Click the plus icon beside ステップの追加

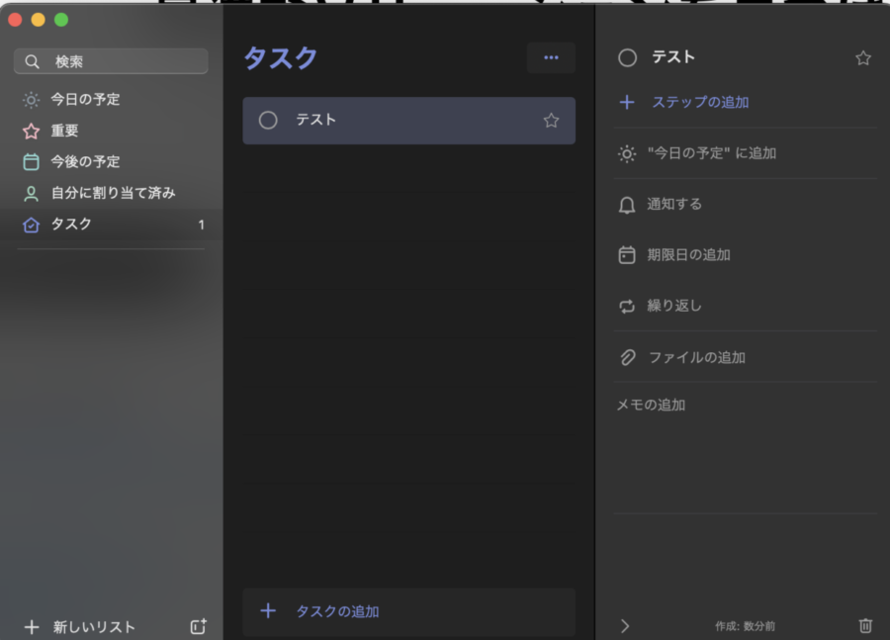coord(627,102)
